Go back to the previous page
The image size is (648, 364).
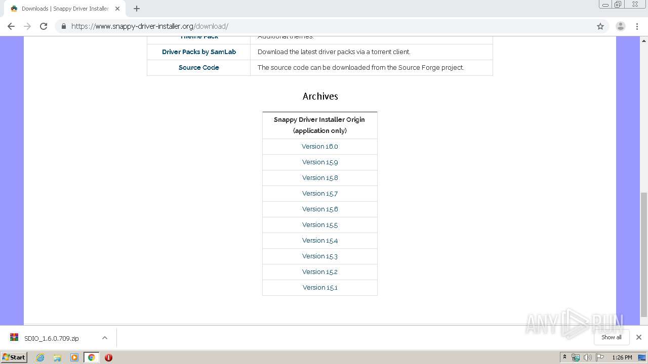(x=11, y=26)
